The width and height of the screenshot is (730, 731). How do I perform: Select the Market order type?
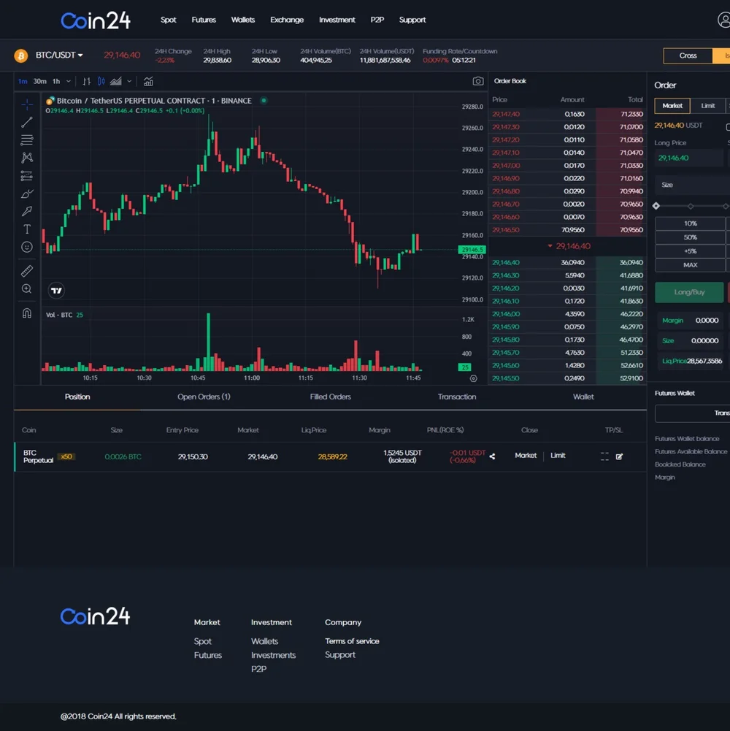[x=672, y=106]
